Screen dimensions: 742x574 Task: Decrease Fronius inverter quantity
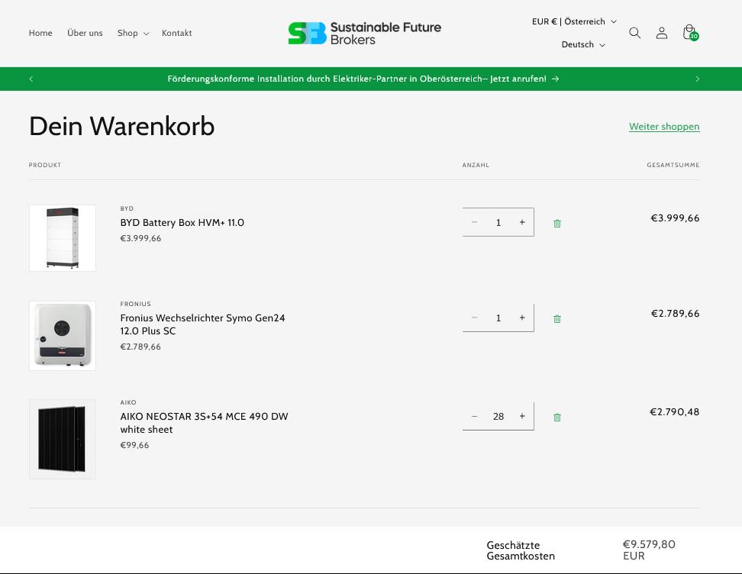point(474,318)
